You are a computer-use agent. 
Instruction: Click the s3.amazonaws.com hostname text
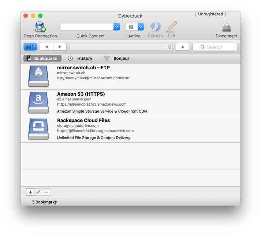[x=74, y=99]
